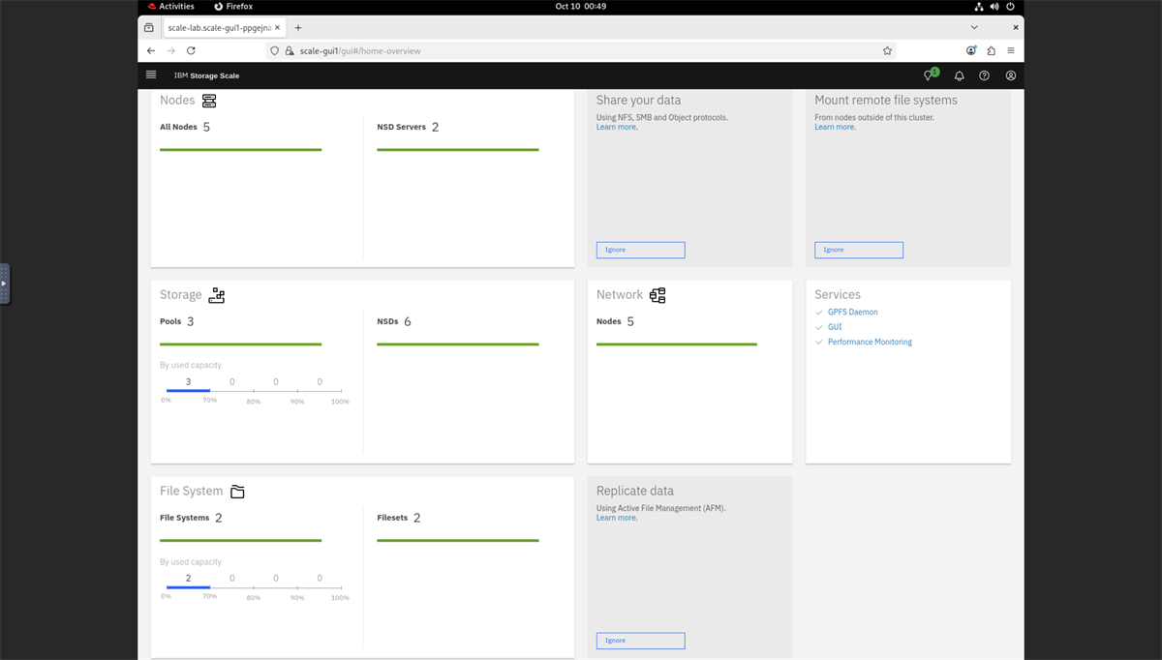Click the All Nodes 5 label
This screenshot has width=1162, height=660.
pos(185,127)
